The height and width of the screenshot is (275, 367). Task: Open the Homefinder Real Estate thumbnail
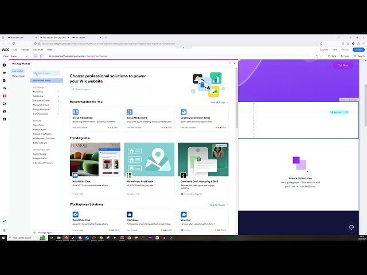(149, 159)
